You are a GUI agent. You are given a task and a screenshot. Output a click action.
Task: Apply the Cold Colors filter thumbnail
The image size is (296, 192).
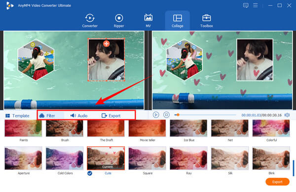click(65, 158)
